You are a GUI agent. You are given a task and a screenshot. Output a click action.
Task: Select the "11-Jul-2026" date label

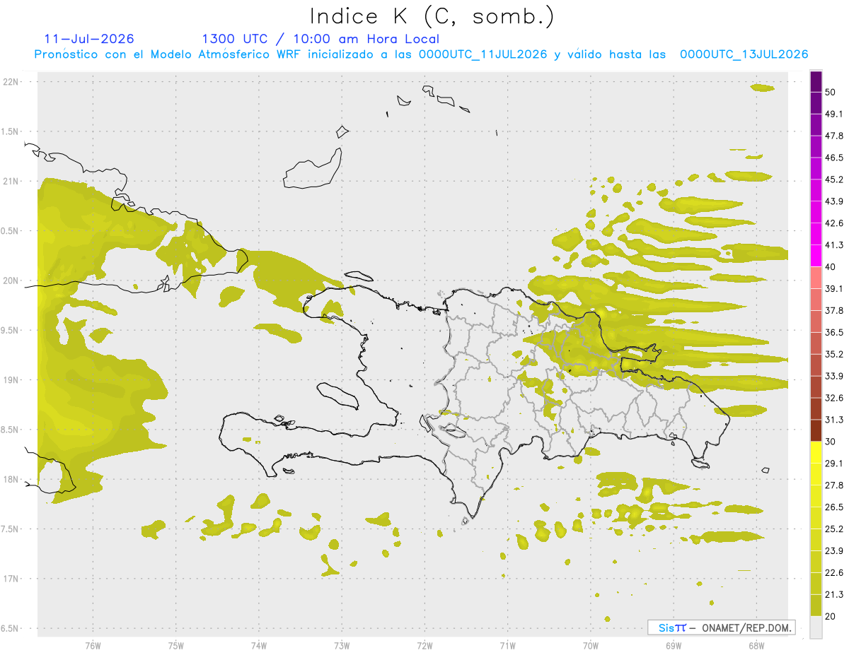point(88,39)
